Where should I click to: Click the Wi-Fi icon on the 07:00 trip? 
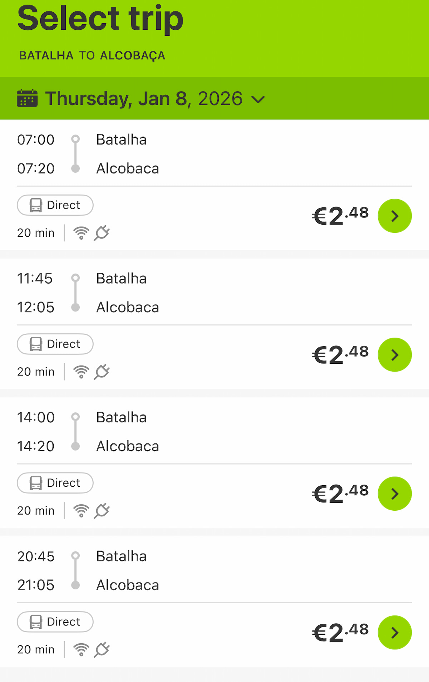click(81, 233)
